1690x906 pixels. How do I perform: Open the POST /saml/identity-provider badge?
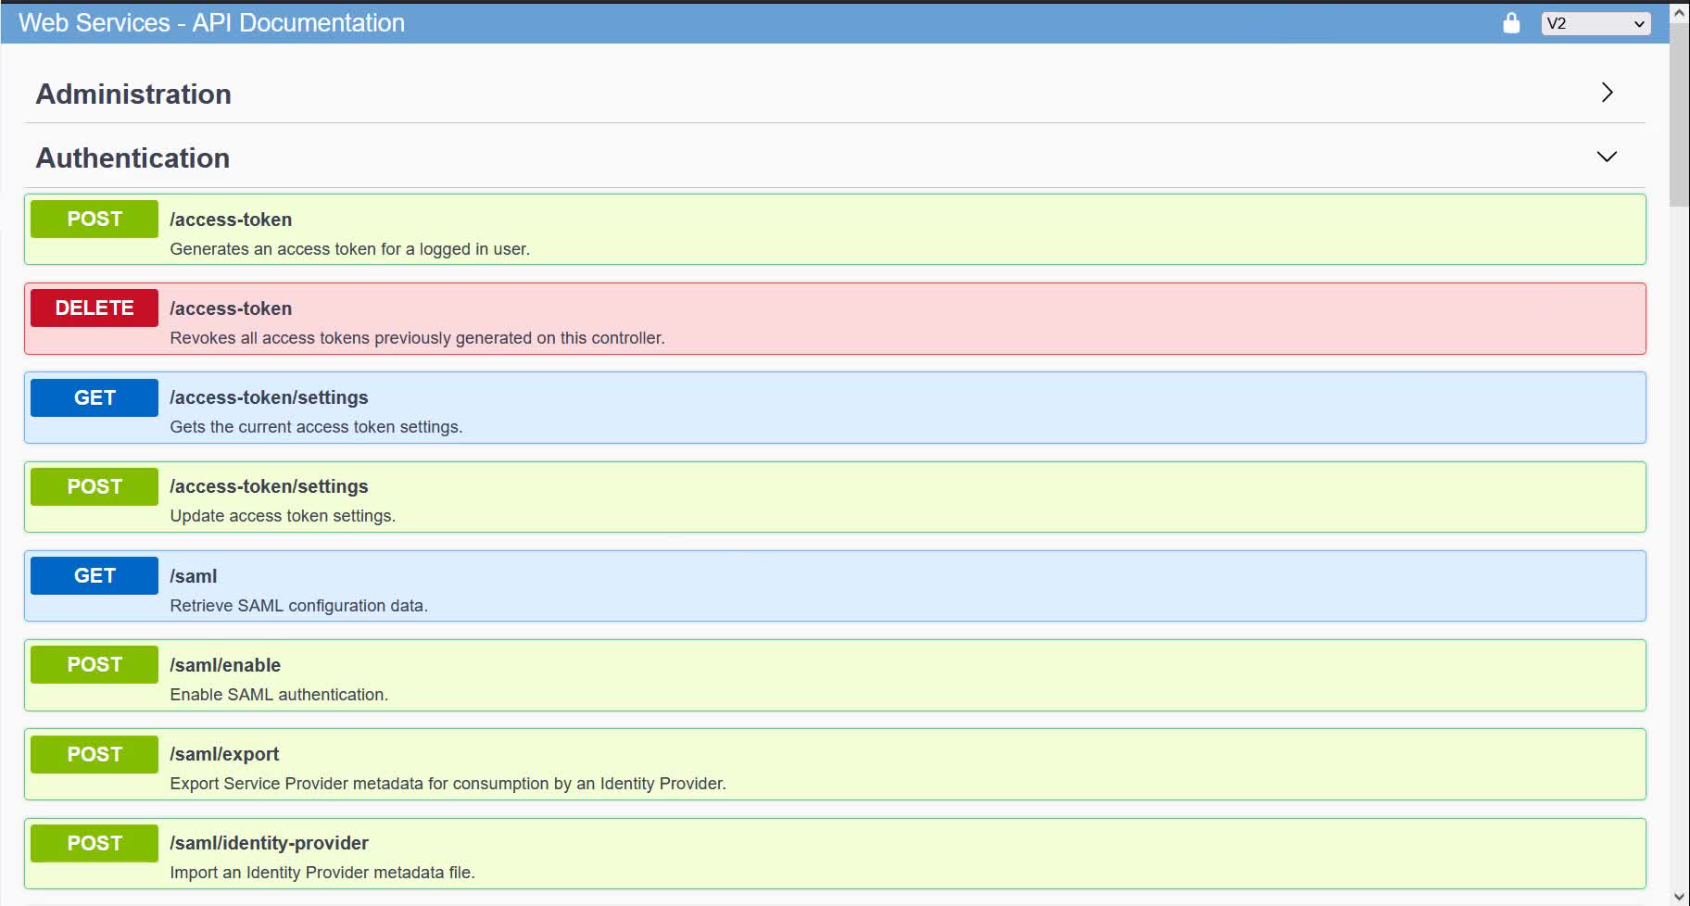[95, 843]
